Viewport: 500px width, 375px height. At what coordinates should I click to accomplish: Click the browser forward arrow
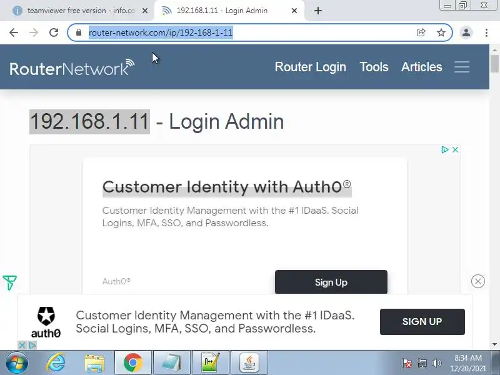point(34,32)
